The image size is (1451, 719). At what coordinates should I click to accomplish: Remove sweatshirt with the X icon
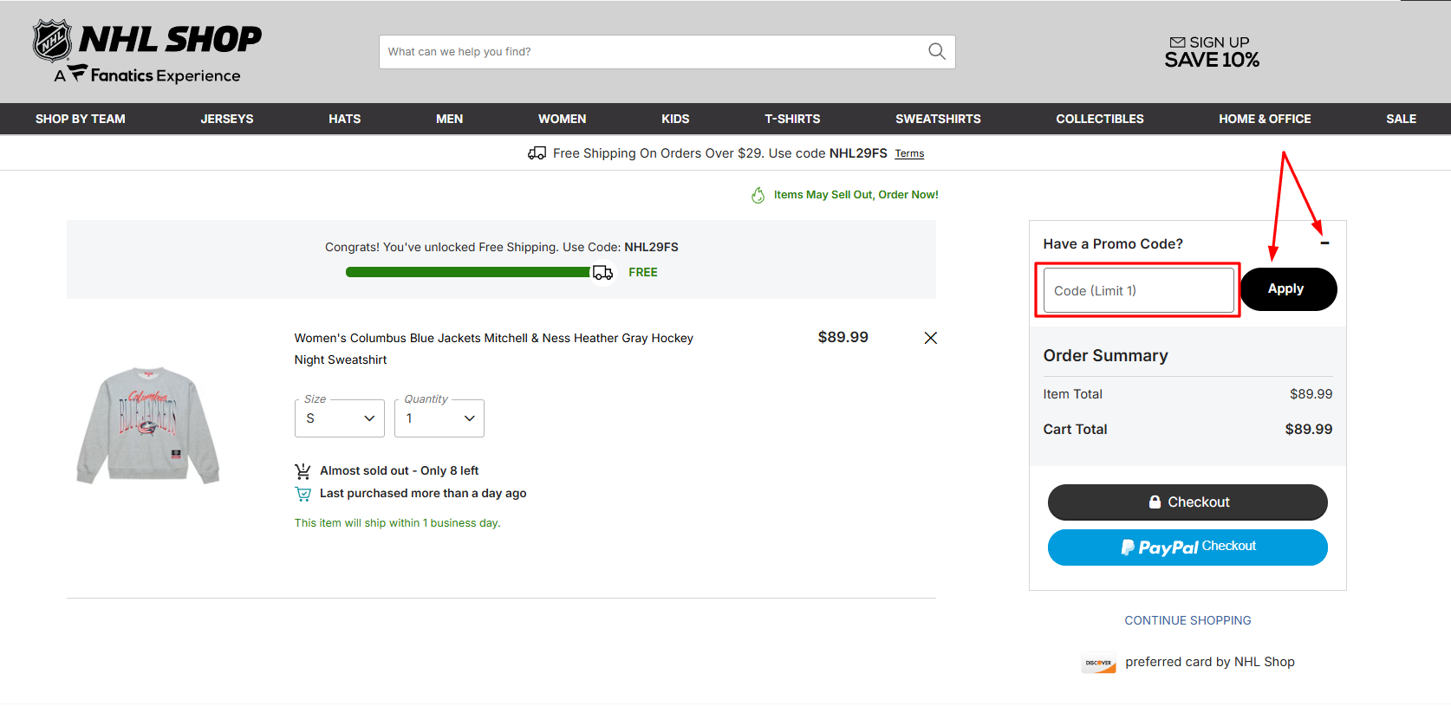coord(930,338)
